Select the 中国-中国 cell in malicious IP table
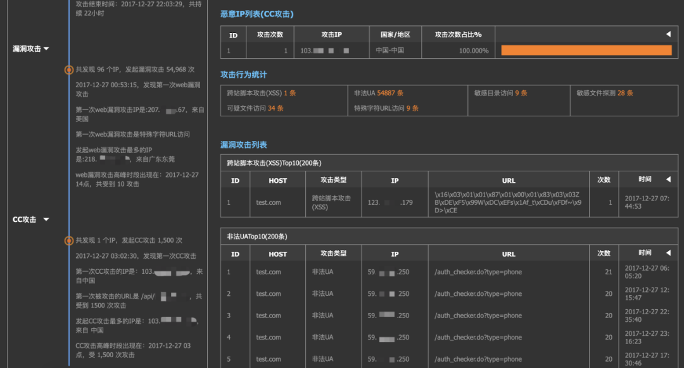 point(390,51)
